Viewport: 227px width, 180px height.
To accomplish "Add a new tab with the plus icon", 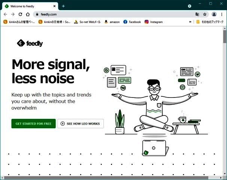I will pos(63,6).
